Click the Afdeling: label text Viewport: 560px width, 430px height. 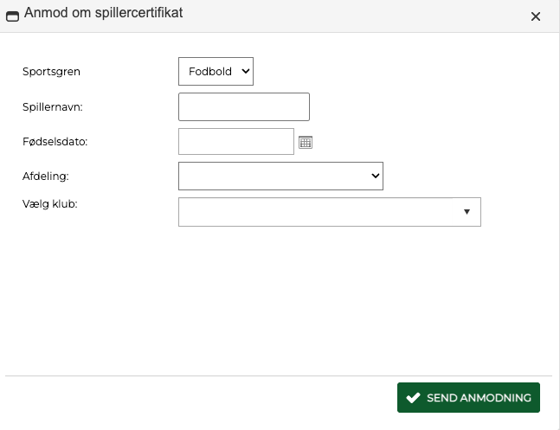coord(45,176)
